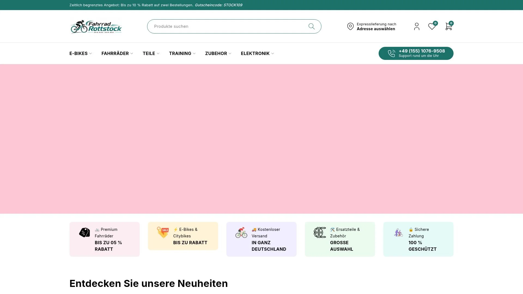Viewport: 523px width, 294px height.
Task: Click the Fahrrad Rottstock logo
Action: [x=96, y=26]
